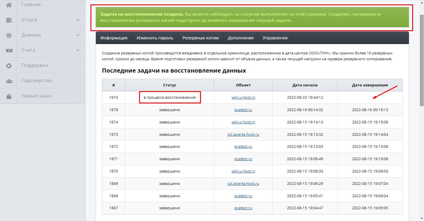Open ssl.lacerta-host.ru link in task 1869
The width and height of the screenshot is (424, 221).
click(x=243, y=184)
